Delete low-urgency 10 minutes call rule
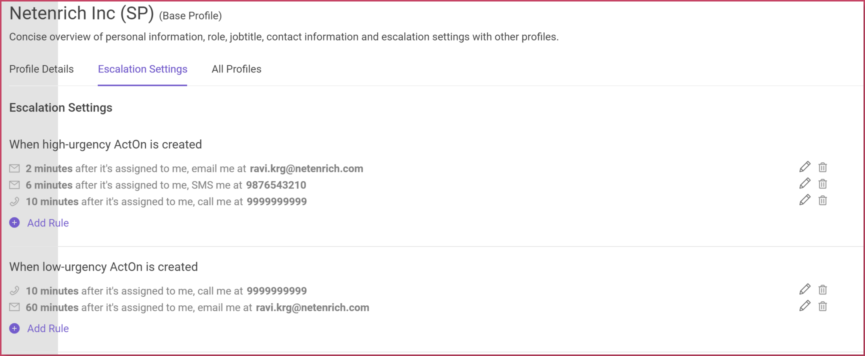Viewport: 865px width, 356px height. (x=823, y=290)
